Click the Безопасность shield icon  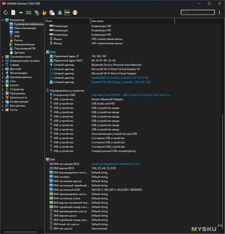click(x=7, y=97)
